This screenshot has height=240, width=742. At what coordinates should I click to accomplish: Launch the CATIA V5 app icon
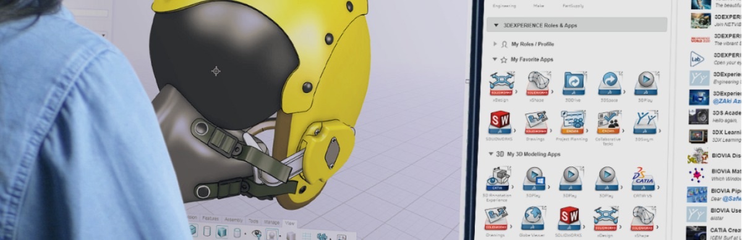tap(644, 179)
